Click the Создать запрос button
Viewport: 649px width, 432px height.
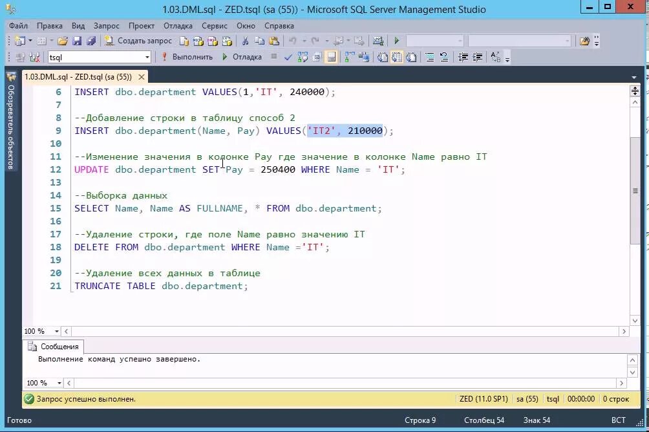[138, 41]
